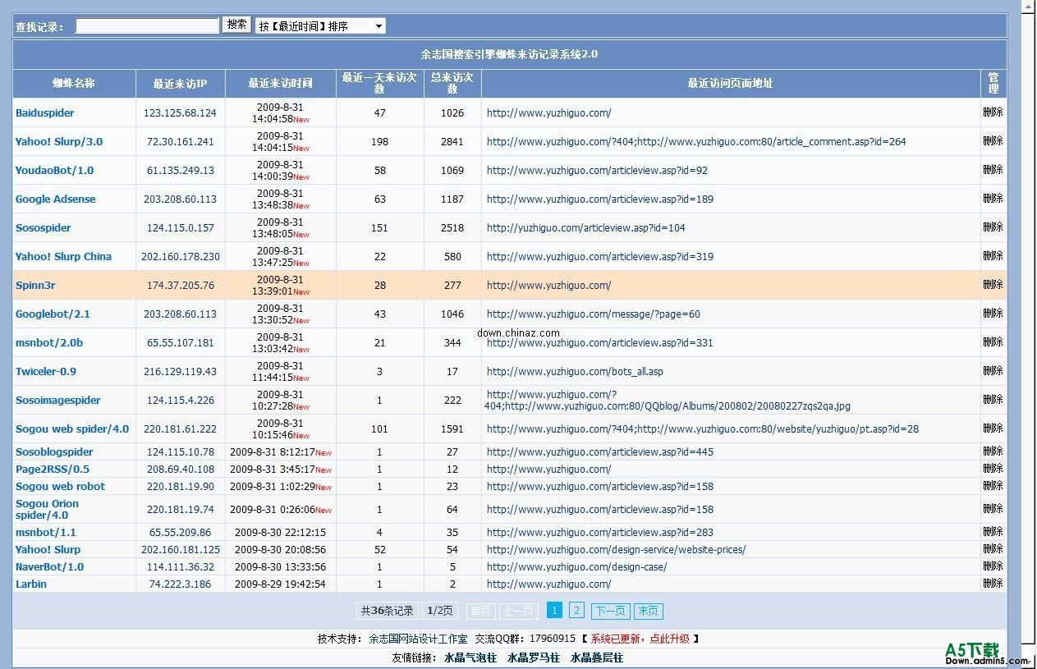Jump to the last page with 末页
Viewport: 1037px width, 669px height.
pyautogui.click(x=648, y=610)
